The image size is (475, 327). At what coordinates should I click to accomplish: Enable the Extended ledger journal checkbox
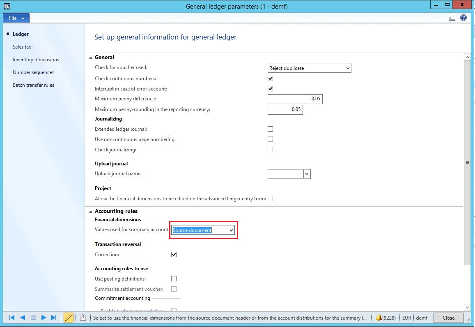click(270, 129)
